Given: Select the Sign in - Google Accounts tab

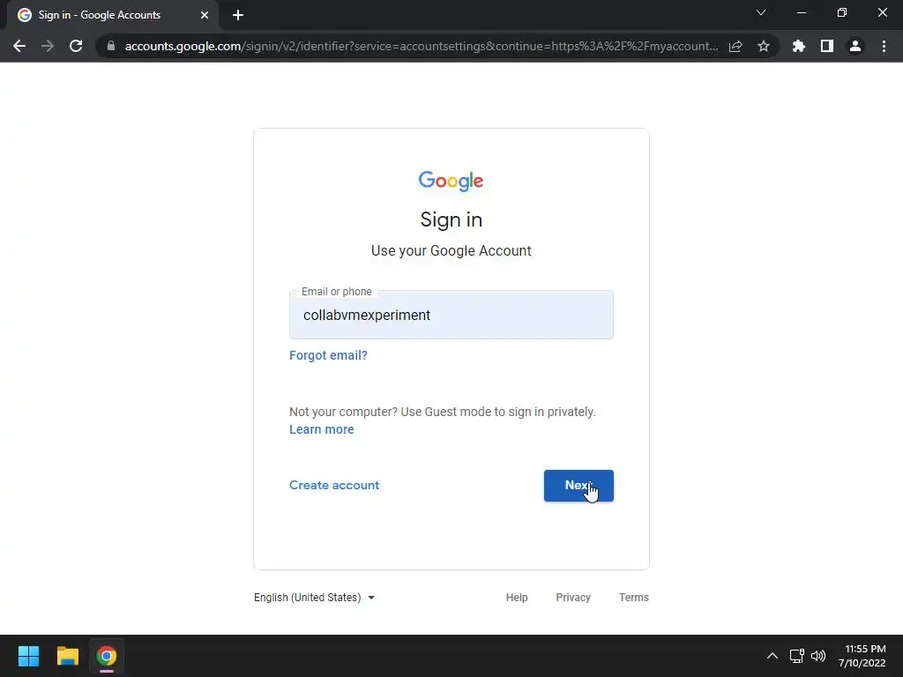Looking at the screenshot, I should [x=113, y=15].
